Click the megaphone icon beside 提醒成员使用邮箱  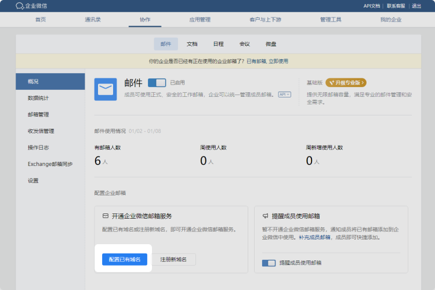click(266, 216)
